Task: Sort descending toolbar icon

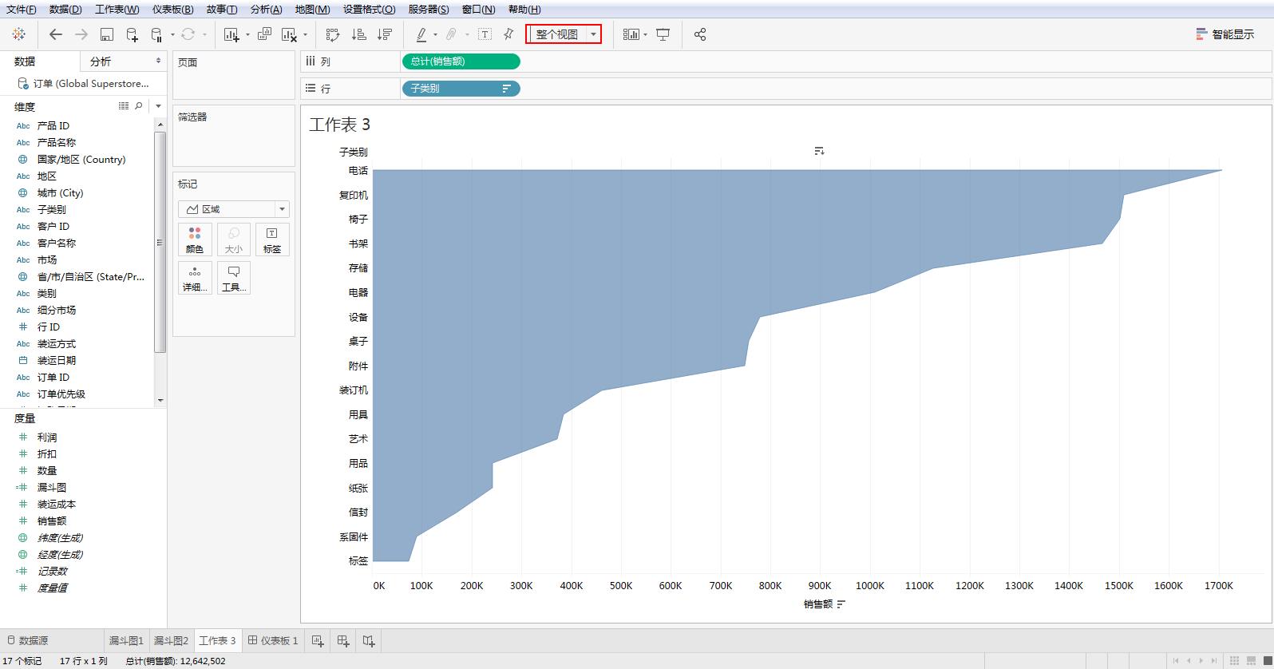Action: point(385,34)
